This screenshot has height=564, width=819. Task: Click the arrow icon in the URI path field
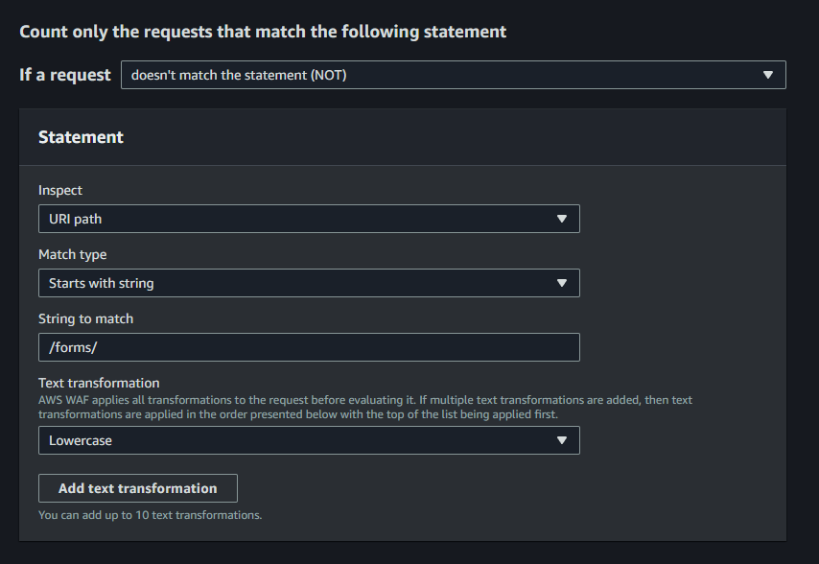pos(562,219)
